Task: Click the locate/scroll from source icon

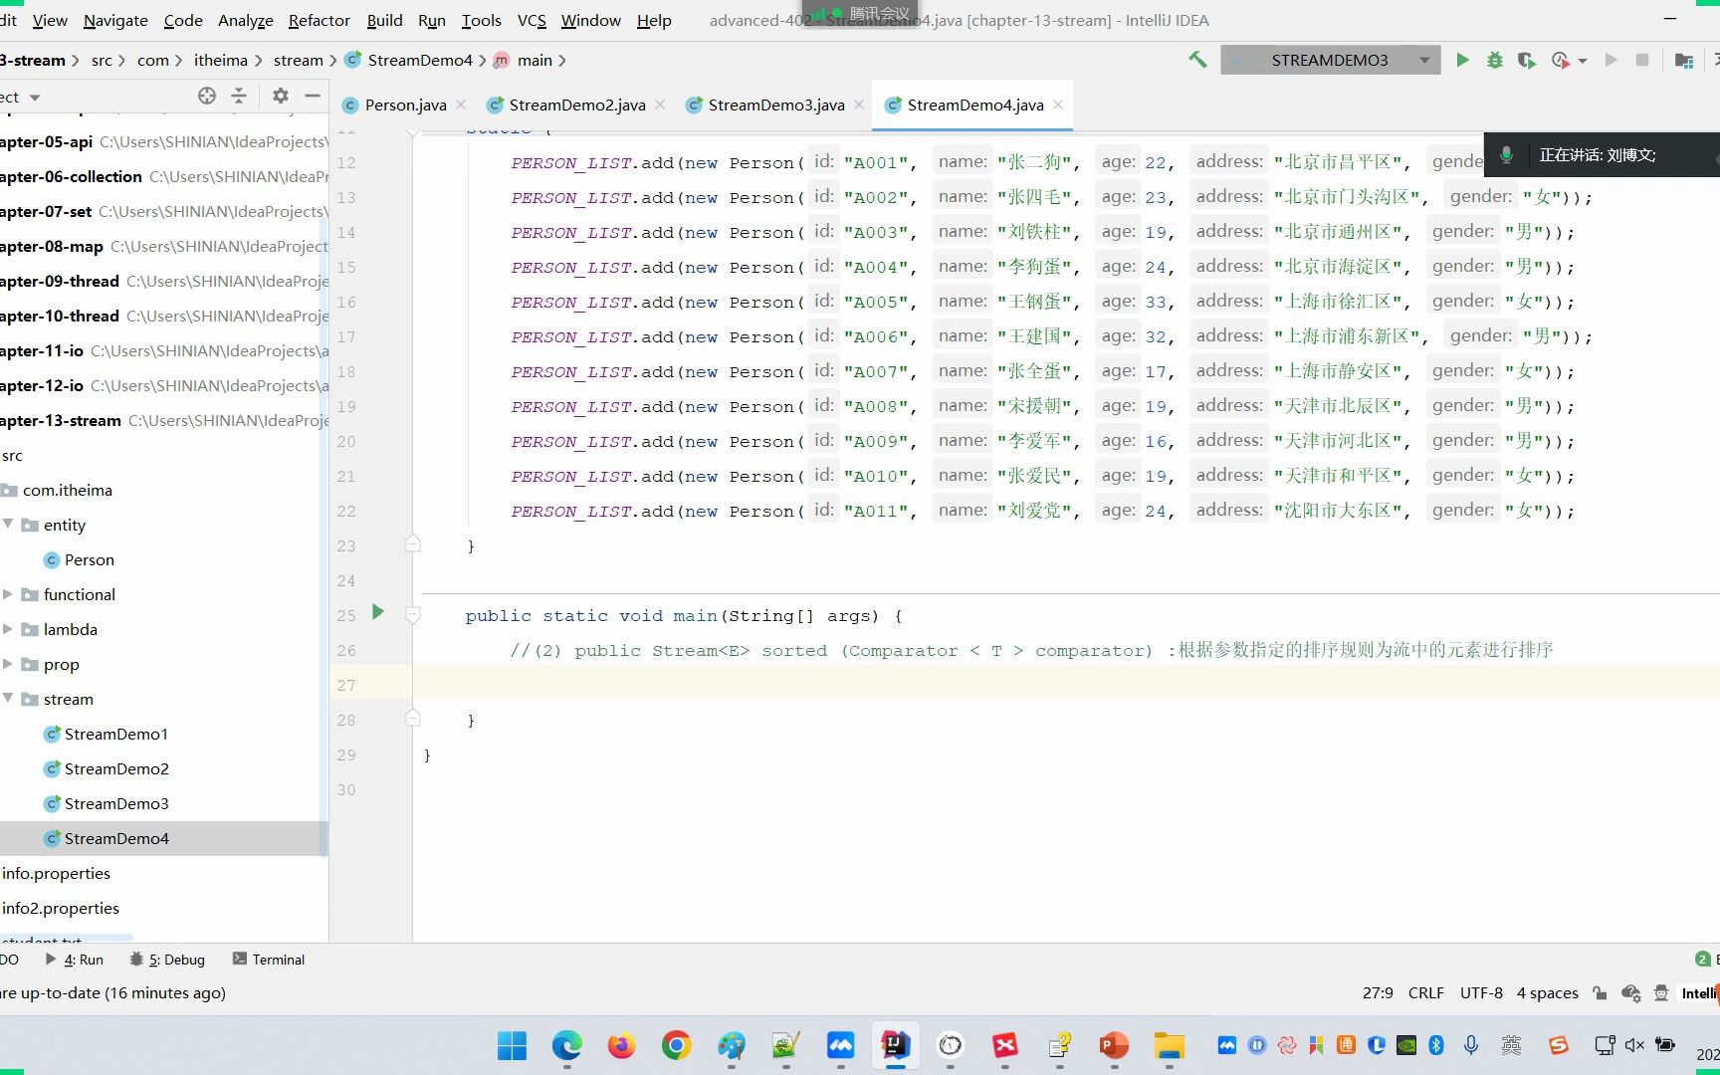Action: 207,96
